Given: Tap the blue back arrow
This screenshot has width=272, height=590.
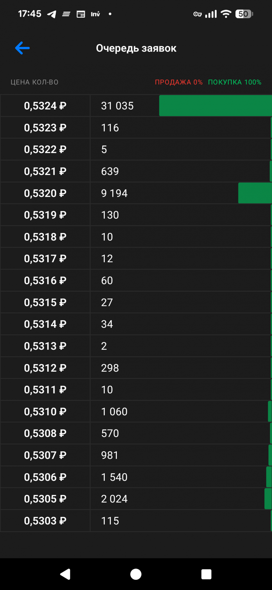Looking at the screenshot, I should 22,48.
